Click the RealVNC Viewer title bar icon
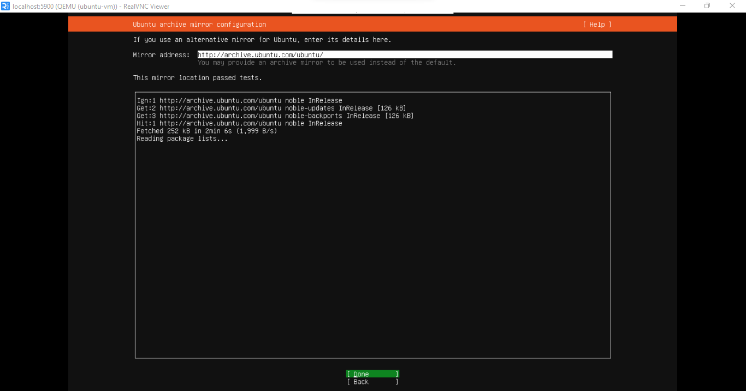 [x=5, y=6]
